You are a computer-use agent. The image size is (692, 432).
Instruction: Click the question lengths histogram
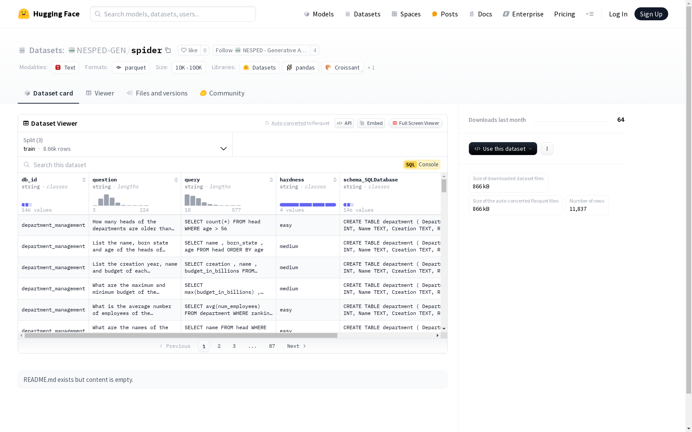tap(121, 200)
